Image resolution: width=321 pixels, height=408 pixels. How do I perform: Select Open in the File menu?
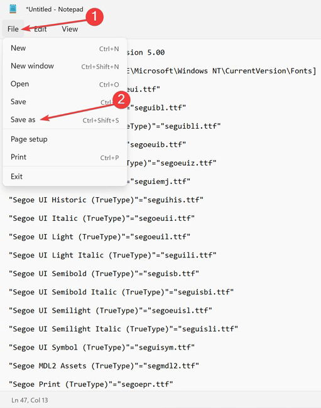tap(65, 84)
